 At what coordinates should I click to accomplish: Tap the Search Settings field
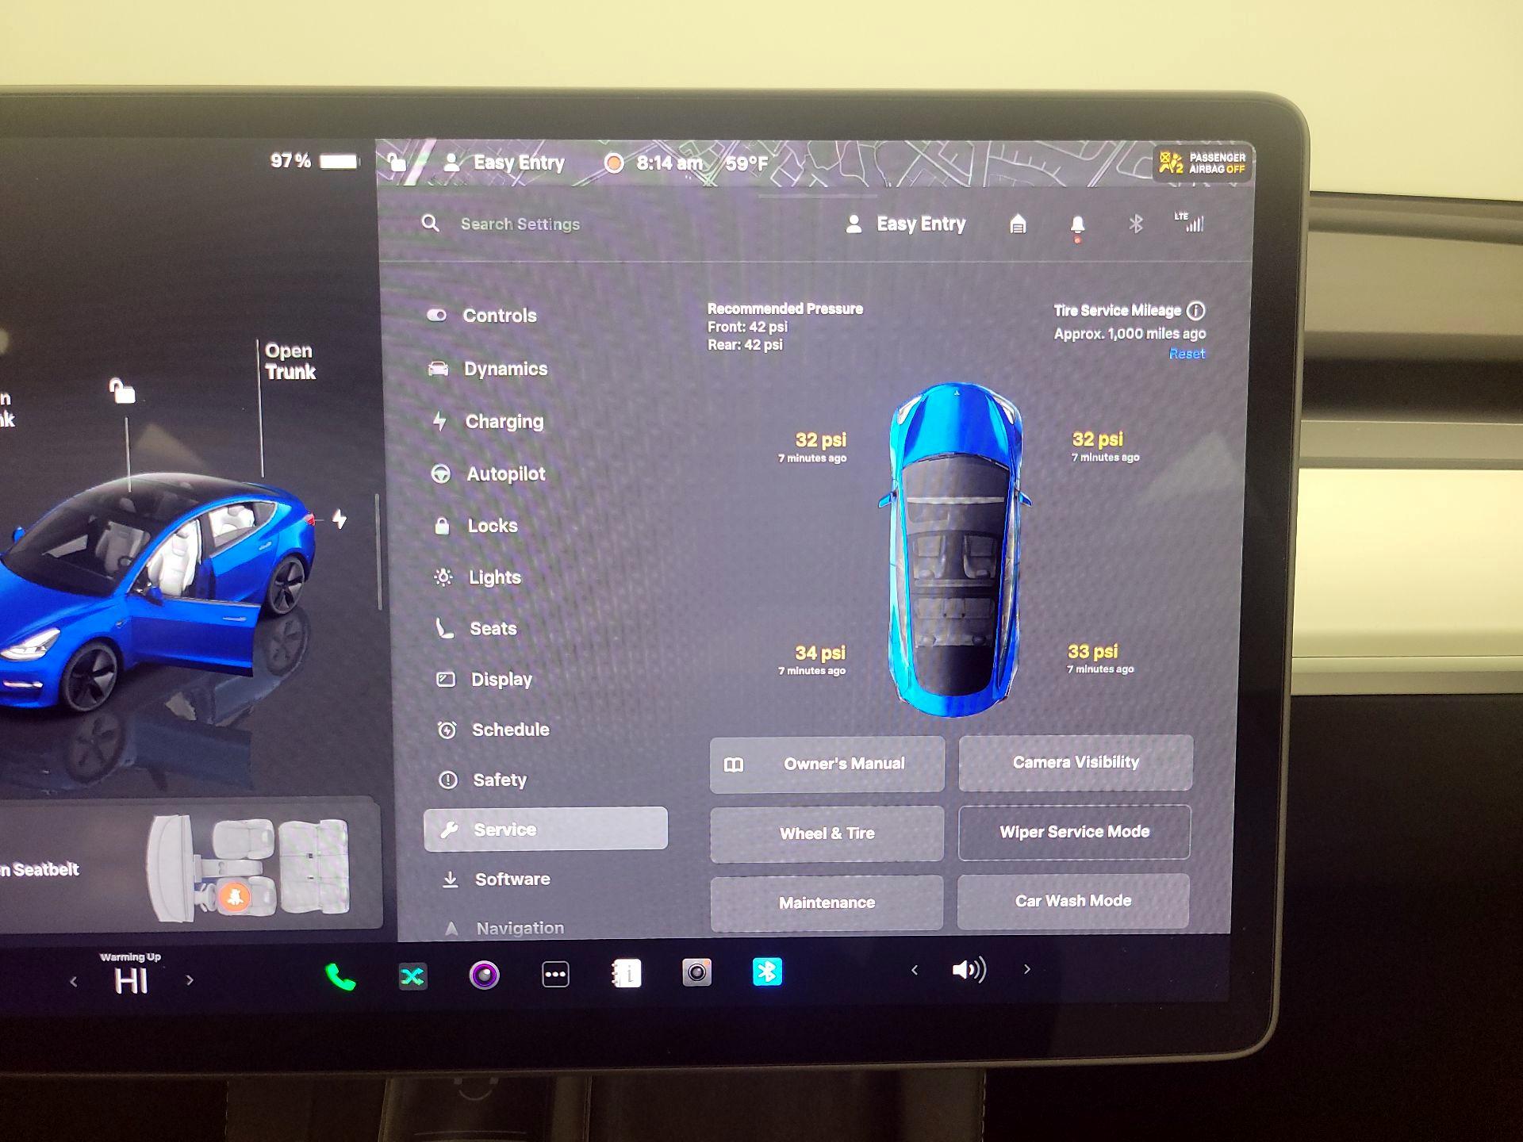point(520,224)
